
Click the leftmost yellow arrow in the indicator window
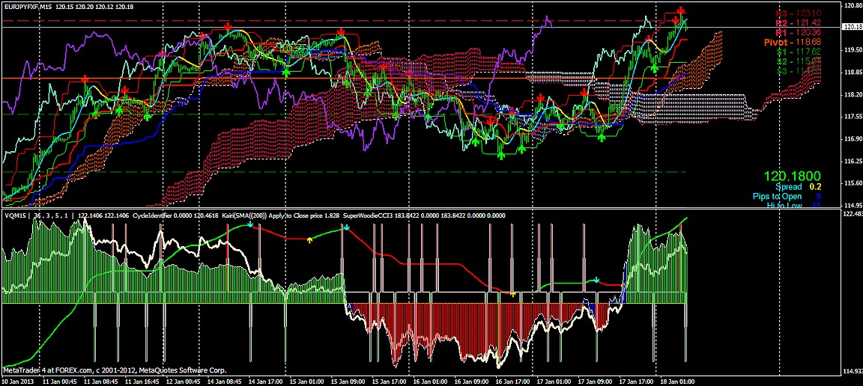[x=309, y=240]
